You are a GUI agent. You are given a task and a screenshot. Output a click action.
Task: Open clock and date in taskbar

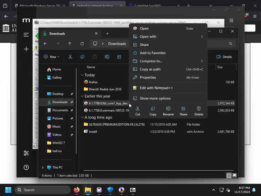(x=242, y=190)
